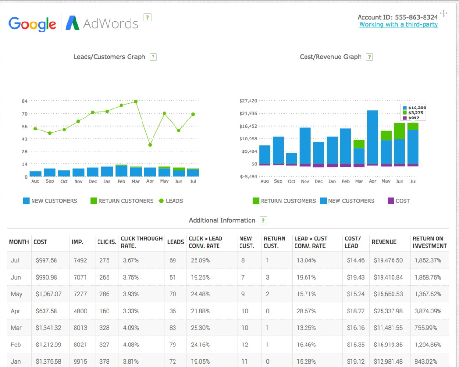Toggle NEW CUSTOMERS legend in Cost/Revenue graph
This screenshot has height=367, width=459.
coord(347,201)
